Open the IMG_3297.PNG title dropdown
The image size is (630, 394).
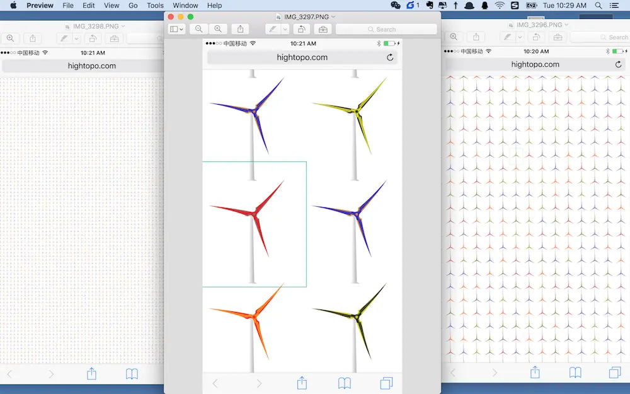tap(333, 16)
